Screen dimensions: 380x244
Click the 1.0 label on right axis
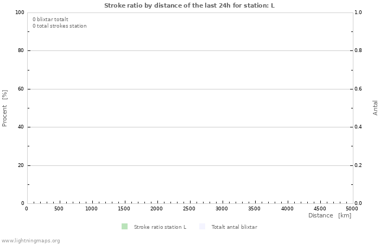pos(358,12)
